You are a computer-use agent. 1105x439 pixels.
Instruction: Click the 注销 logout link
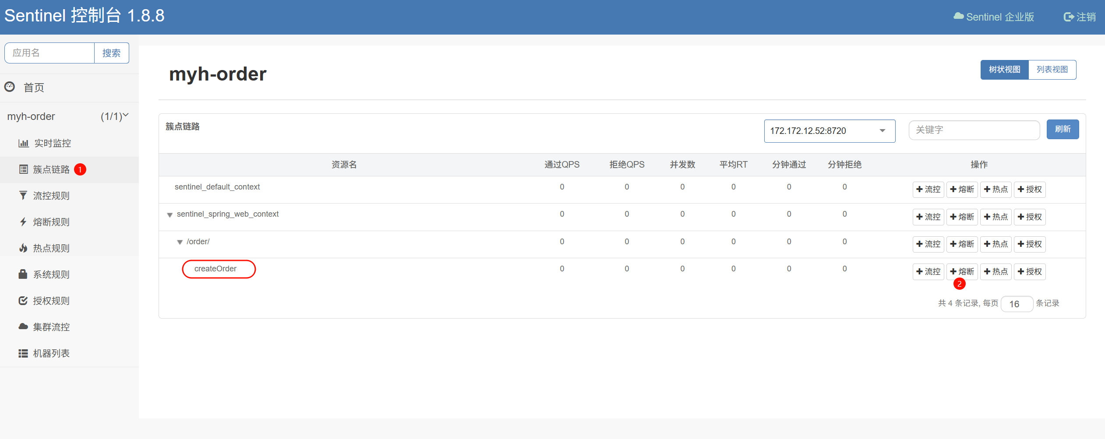(1080, 17)
